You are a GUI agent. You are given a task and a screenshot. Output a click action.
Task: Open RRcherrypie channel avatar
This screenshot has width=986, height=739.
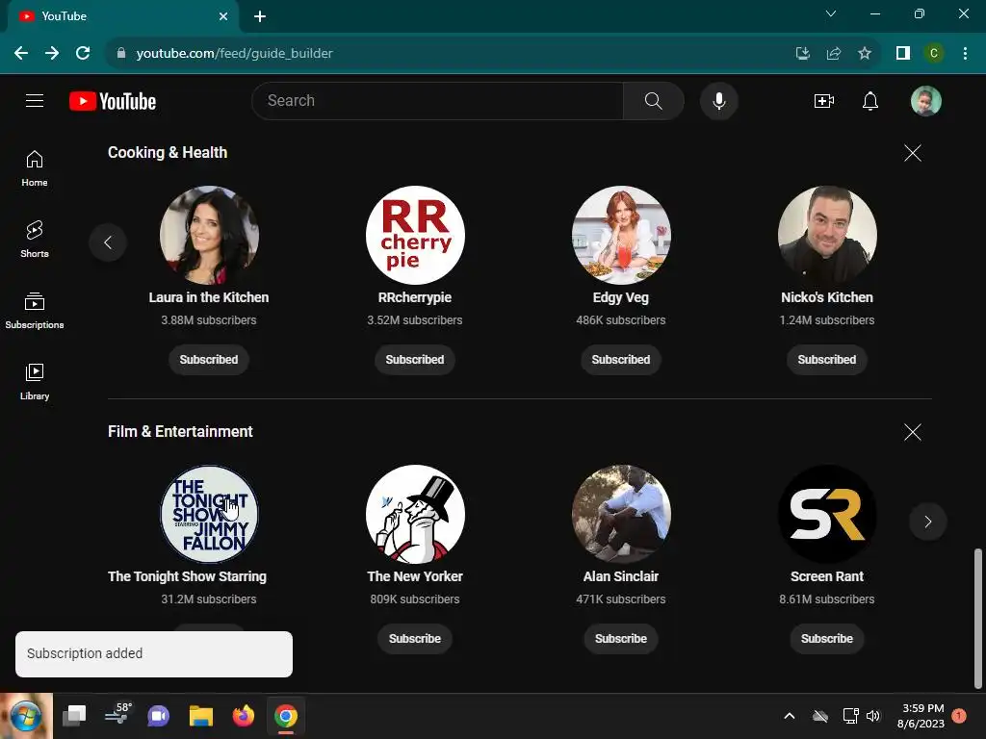pyautogui.click(x=415, y=235)
